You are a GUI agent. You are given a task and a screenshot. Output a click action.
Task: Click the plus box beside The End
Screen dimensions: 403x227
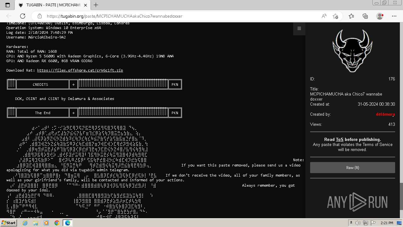pos(73,113)
